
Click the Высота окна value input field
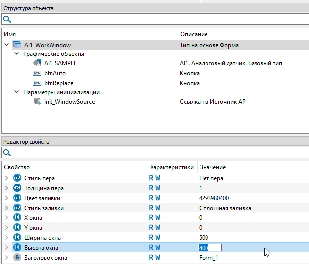209,248
